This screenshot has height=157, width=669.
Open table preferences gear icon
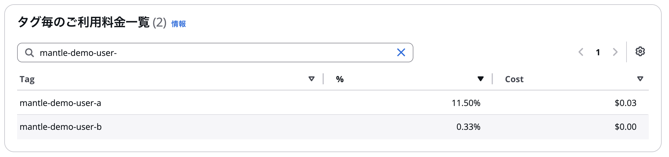pos(640,51)
